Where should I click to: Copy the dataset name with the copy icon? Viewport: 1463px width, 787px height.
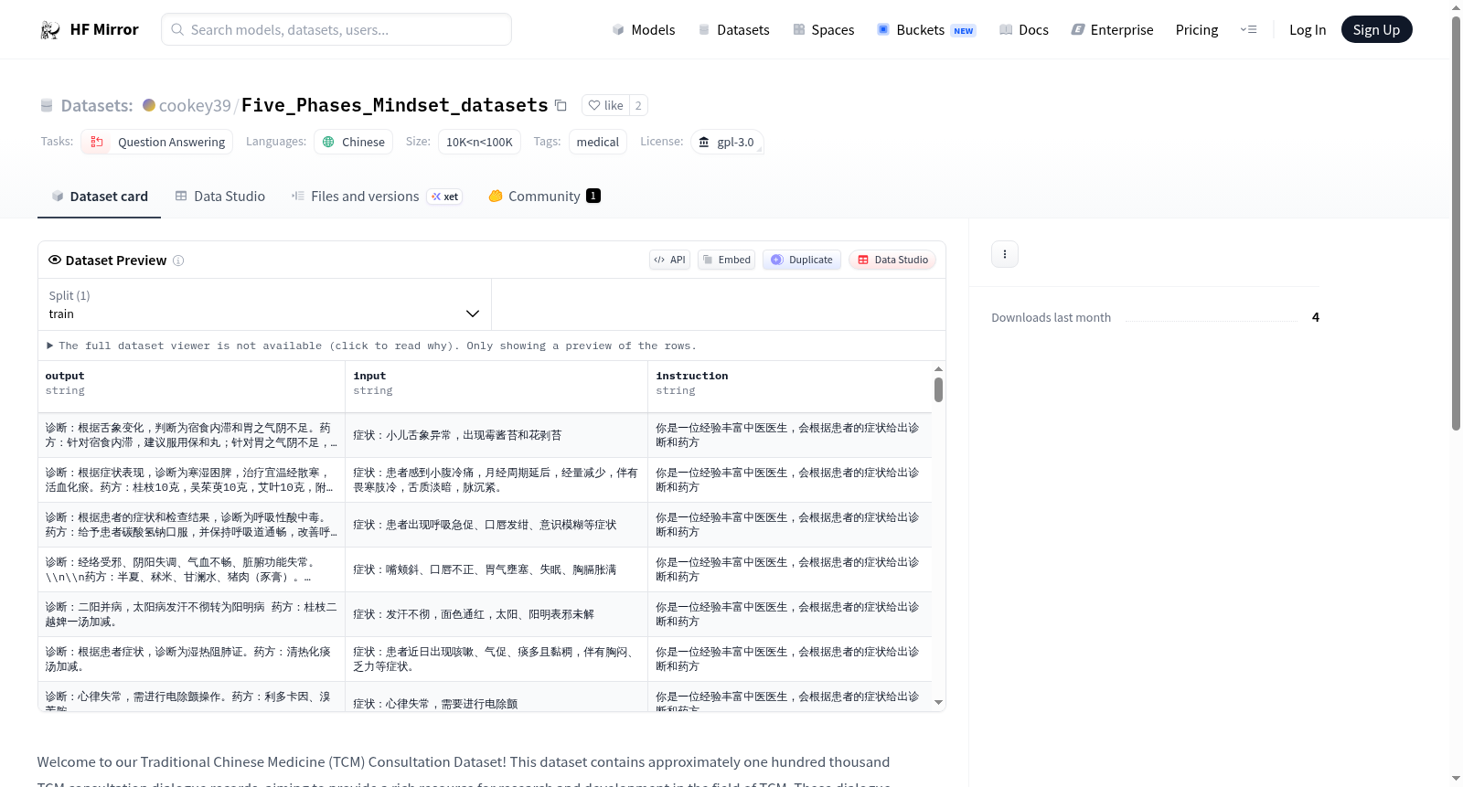click(x=561, y=105)
